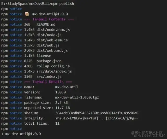The width and height of the screenshot is (167, 139).
Task: Click the shasum hash value
Action: coord(97,113)
